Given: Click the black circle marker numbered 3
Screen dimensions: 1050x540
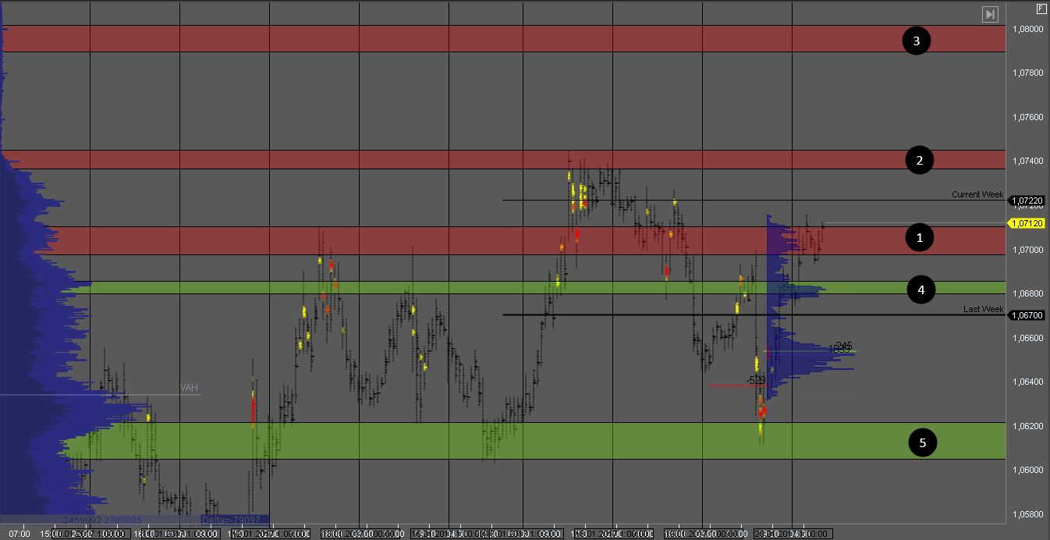Looking at the screenshot, I should (916, 41).
